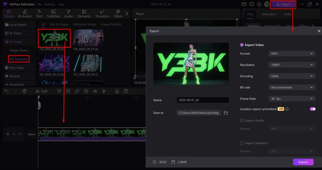This screenshot has height=170, width=322.
Task: Open the Settings menu
Action: [x=50, y=4]
